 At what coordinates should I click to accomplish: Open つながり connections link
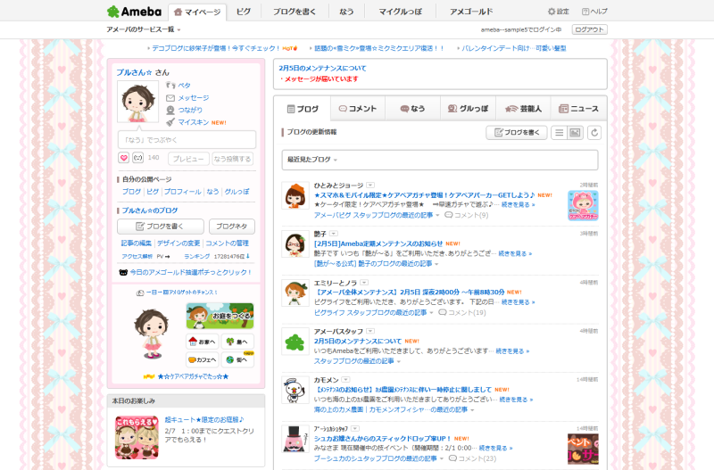(184, 110)
